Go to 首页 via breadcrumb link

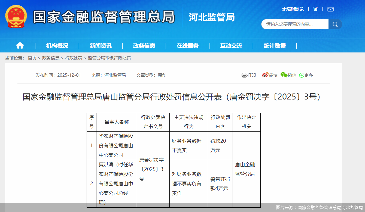32,58
